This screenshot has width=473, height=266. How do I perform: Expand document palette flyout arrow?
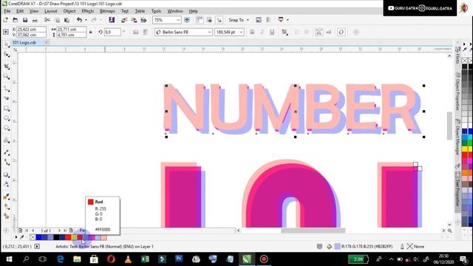16,237
